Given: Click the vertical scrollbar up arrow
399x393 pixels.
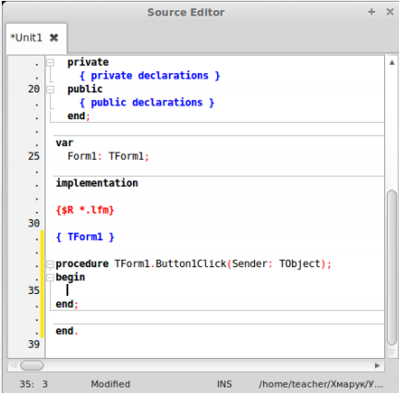Looking at the screenshot, I should click(x=392, y=63).
